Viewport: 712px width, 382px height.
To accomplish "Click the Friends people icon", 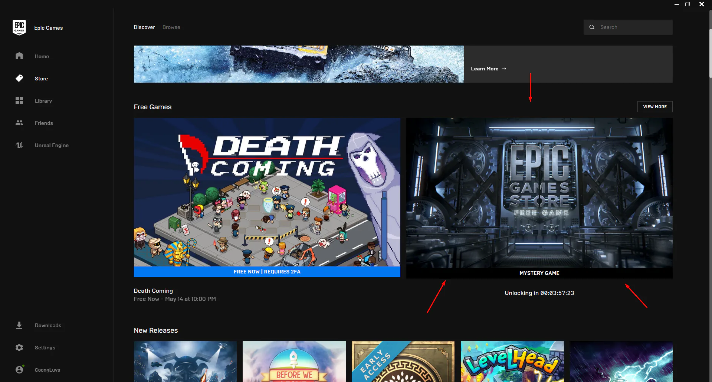I will 19,123.
